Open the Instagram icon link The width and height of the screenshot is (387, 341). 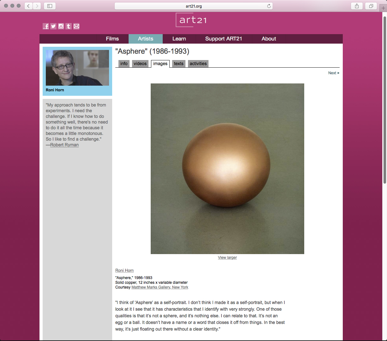point(61,26)
